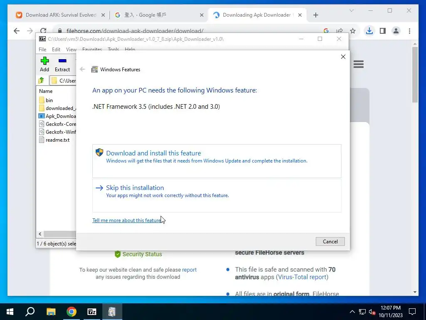The width and height of the screenshot is (426, 320).
Task: Open File Explorer from the taskbar
Action: point(51,312)
